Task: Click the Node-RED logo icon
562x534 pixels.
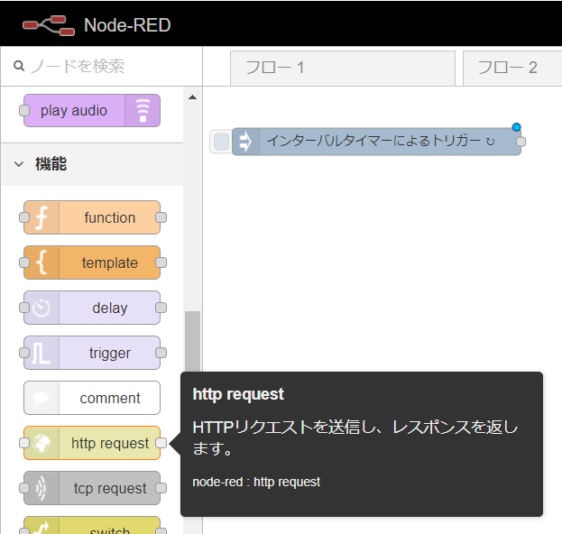Action: coord(49,25)
